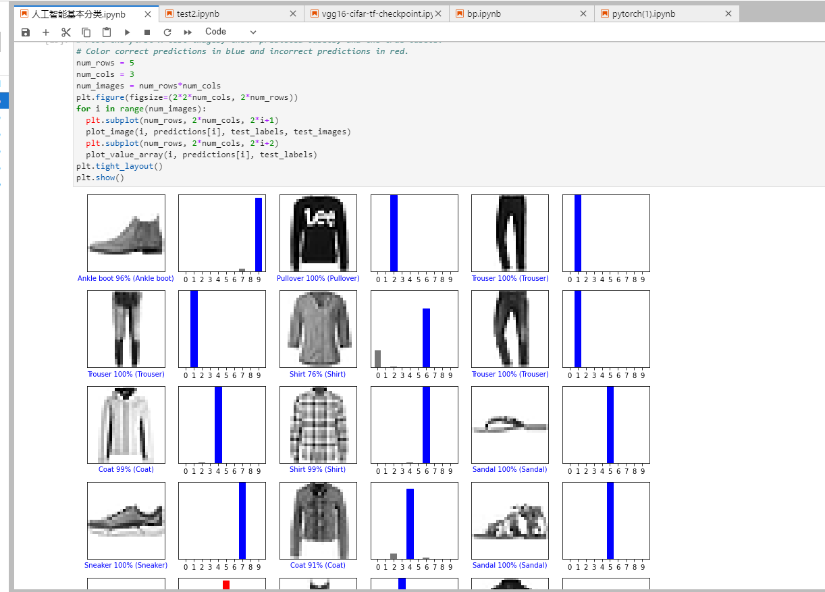Image resolution: width=825 pixels, height=592 pixels.
Task: Click the Shirt 76% image
Action: click(319, 329)
